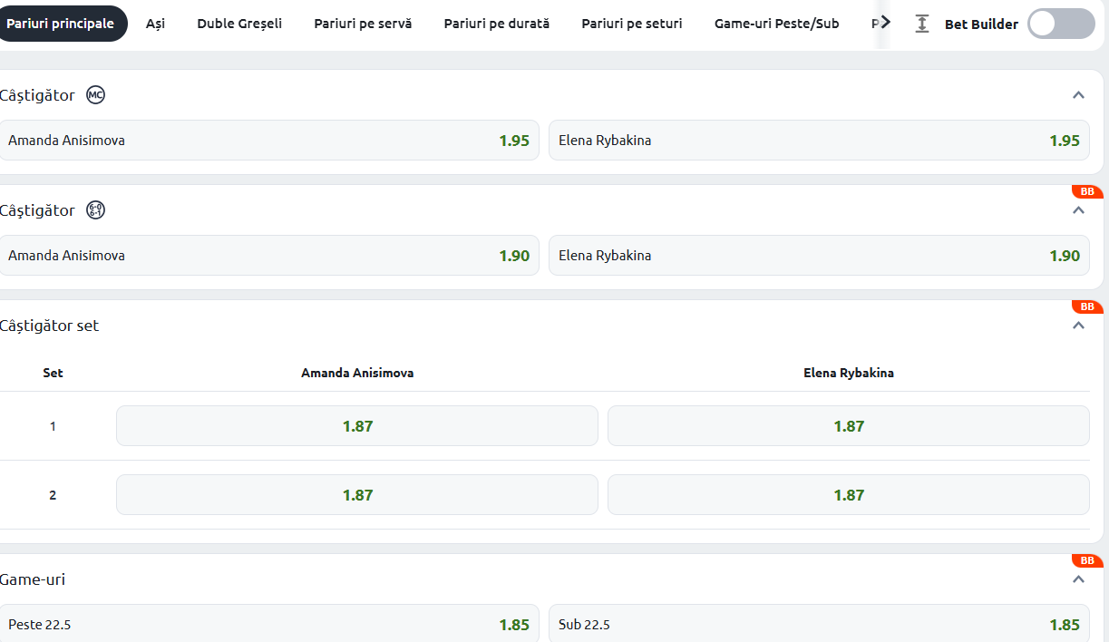Select Rybakina to win set 2
This screenshot has width=1109, height=642.
(x=848, y=495)
